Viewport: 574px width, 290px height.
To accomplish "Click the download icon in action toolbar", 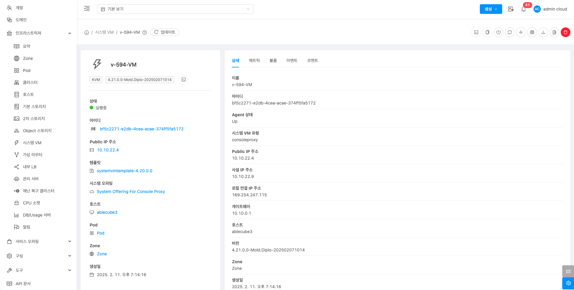I will pyautogui.click(x=543, y=32).
